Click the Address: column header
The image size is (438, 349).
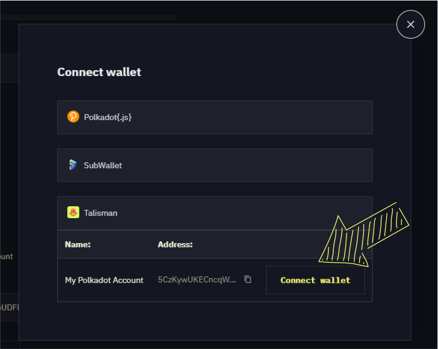pos(175,244)
